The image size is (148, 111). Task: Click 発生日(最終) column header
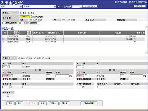[x=54, y=33]
